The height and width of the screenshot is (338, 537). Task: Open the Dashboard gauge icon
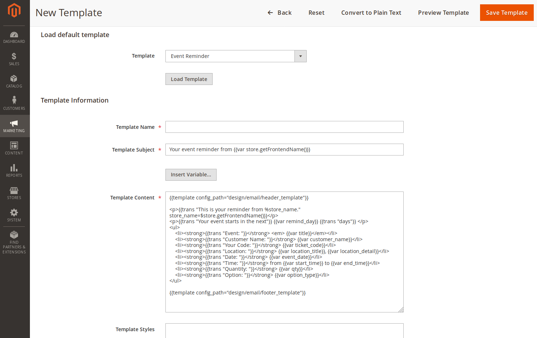click(x=14, y=35)
